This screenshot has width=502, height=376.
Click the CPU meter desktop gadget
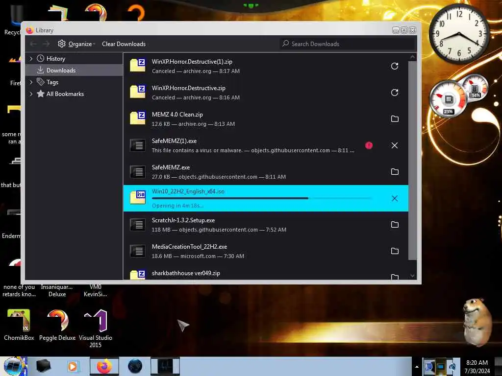point(449,100)
